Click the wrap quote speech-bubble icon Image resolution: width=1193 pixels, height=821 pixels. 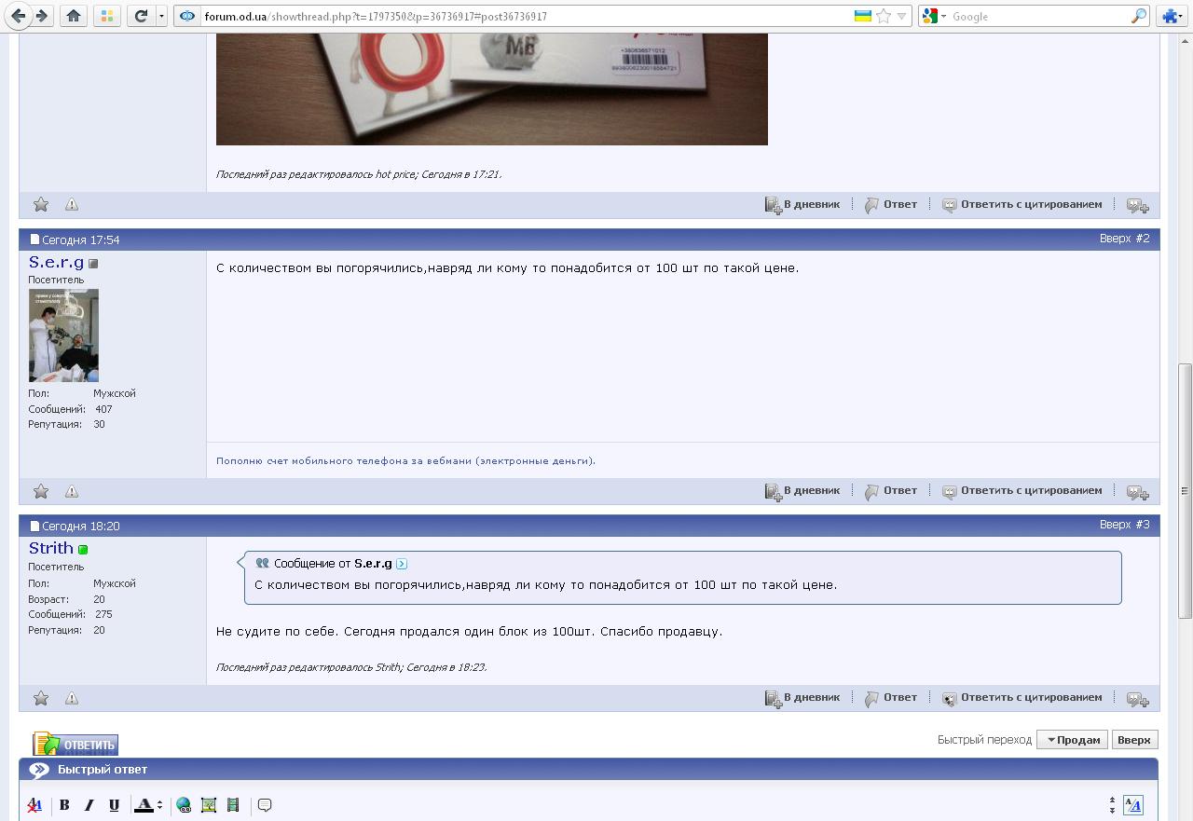coord(265,805)
